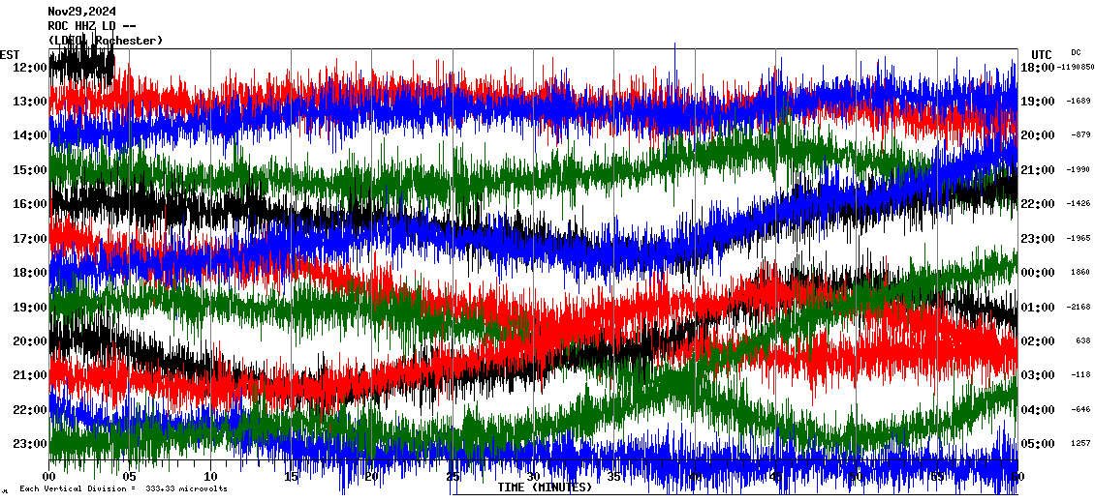The image size is (1095, 502).
Task: Click the DC value 1257
Action: point(1080,444)
